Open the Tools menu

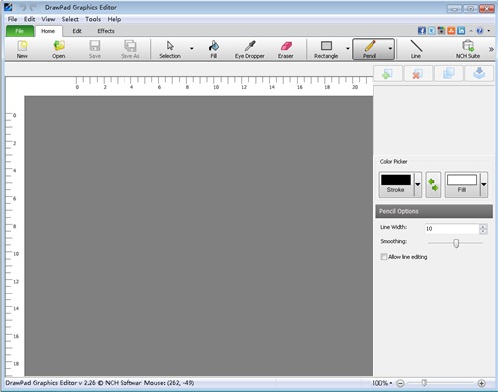pyautogui.click(x=93, y=19)
